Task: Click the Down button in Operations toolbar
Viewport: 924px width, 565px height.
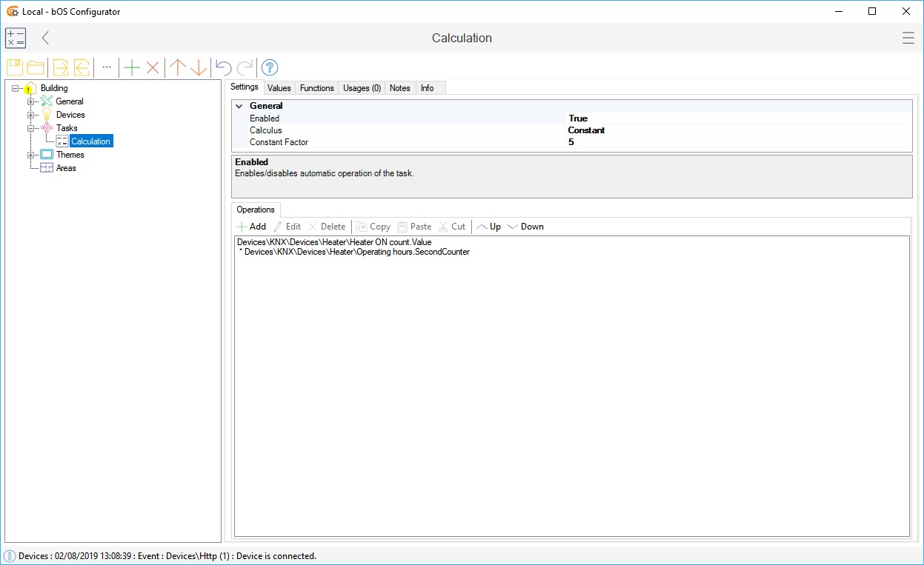Action: [x=525, y=227]
